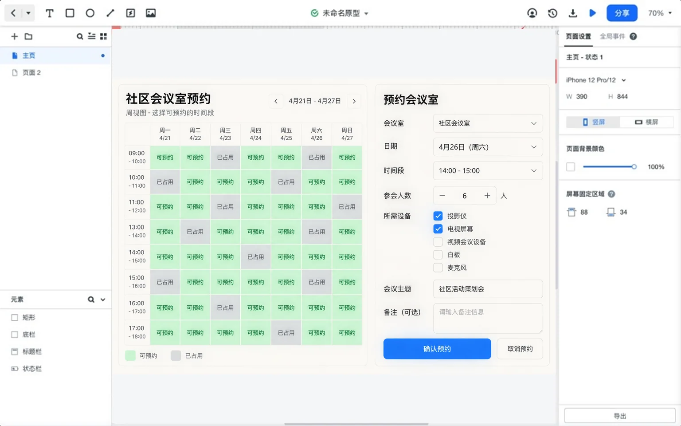Open the 日期 dropdown showing 4月26日

coord(488,147)
